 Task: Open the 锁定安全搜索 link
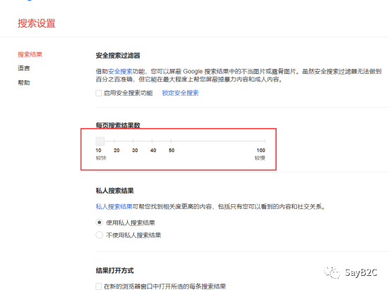(180, 93)
